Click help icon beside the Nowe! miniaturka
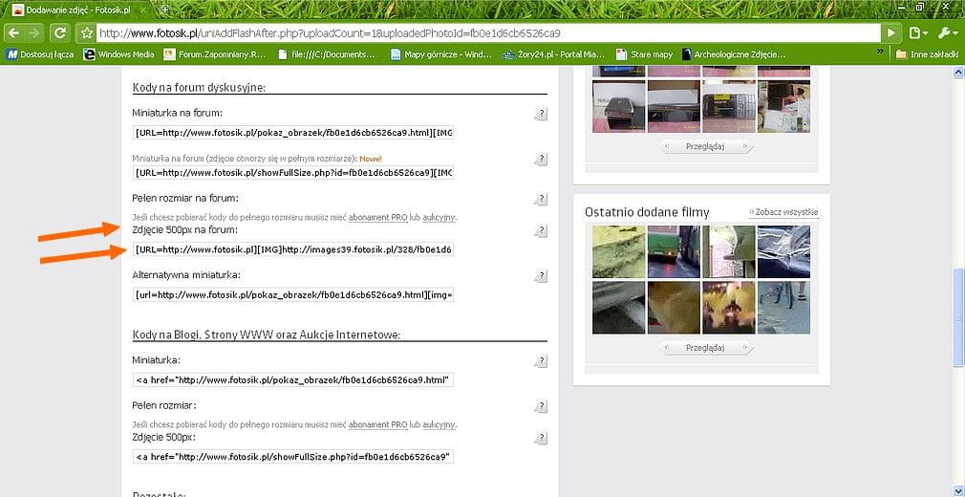965x497 pixels. tap(541, 160)
